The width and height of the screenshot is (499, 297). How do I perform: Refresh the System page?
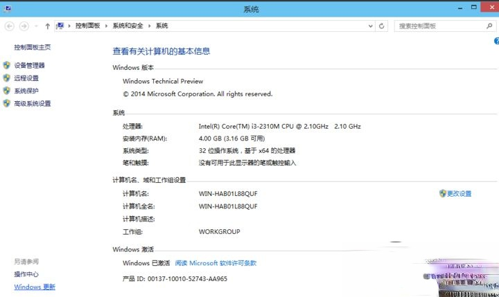(382, 26)
